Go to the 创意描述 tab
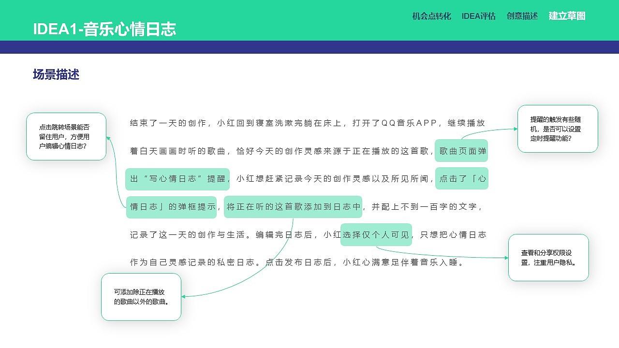The height and width of the screenshot is (348, 619). pos(522,16)
